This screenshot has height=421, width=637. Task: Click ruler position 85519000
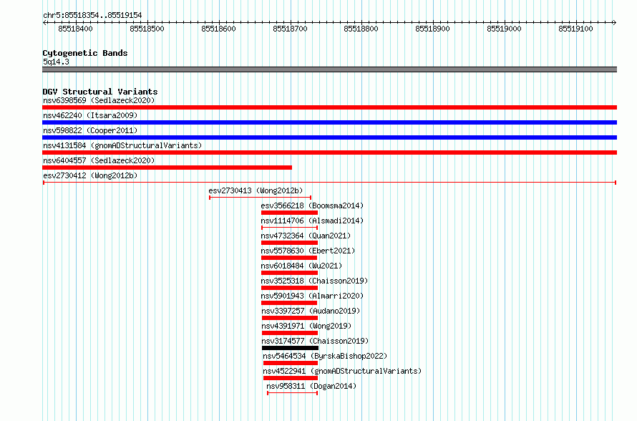tap(504, 29)
